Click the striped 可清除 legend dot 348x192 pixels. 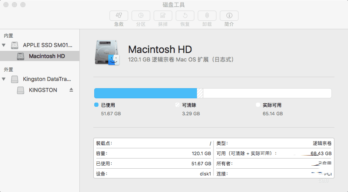pyautogui.click(x=177, y=105)
